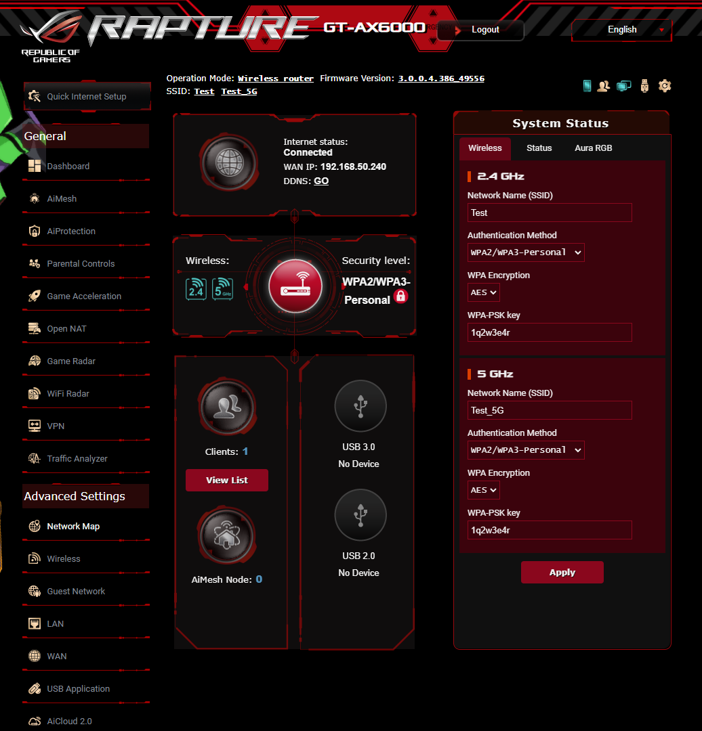The image size is (702, 731).
Task: Click View List under Clients
Action: (227, 480)
